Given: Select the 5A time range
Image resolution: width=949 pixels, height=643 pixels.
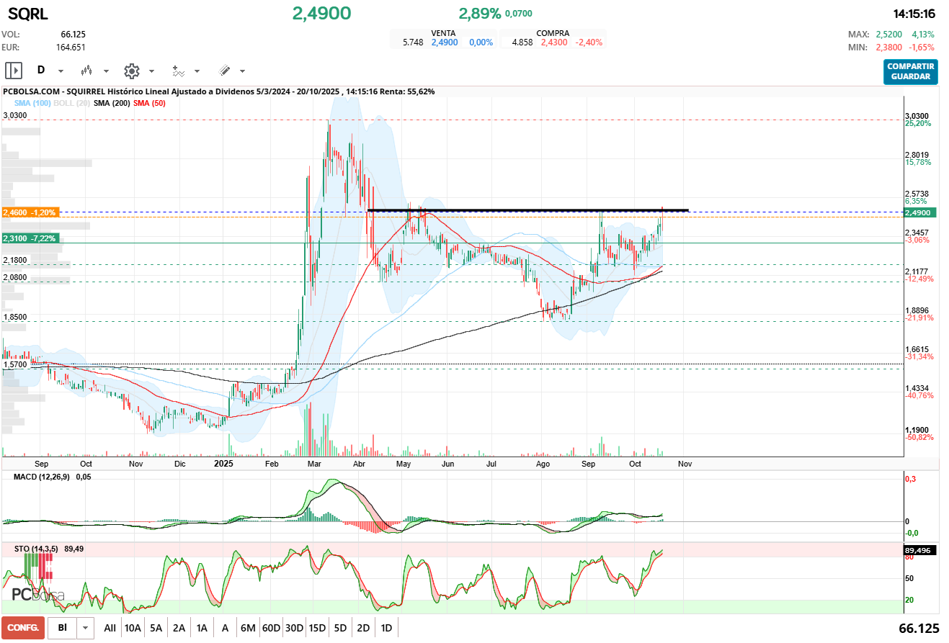Looking at the screenshot, I should [156, 628].
